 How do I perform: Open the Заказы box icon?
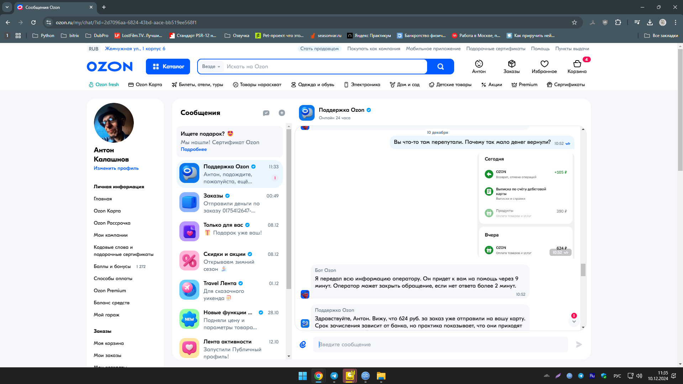point(511,67)
